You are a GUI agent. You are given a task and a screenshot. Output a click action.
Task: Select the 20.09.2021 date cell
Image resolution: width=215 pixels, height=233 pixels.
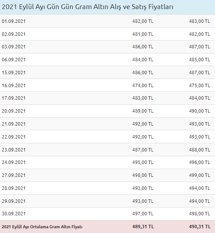coord(14,111)
